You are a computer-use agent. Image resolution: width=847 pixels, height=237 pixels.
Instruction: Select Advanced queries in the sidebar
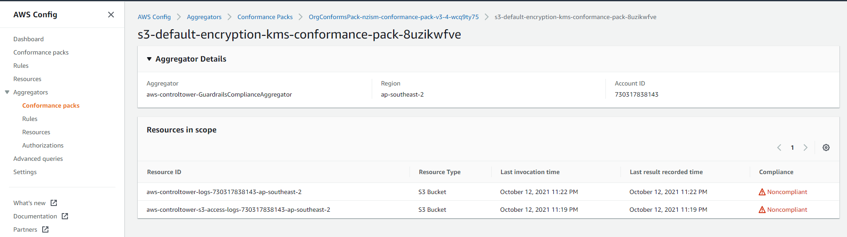pyautogui.click(x=38, y=159)
